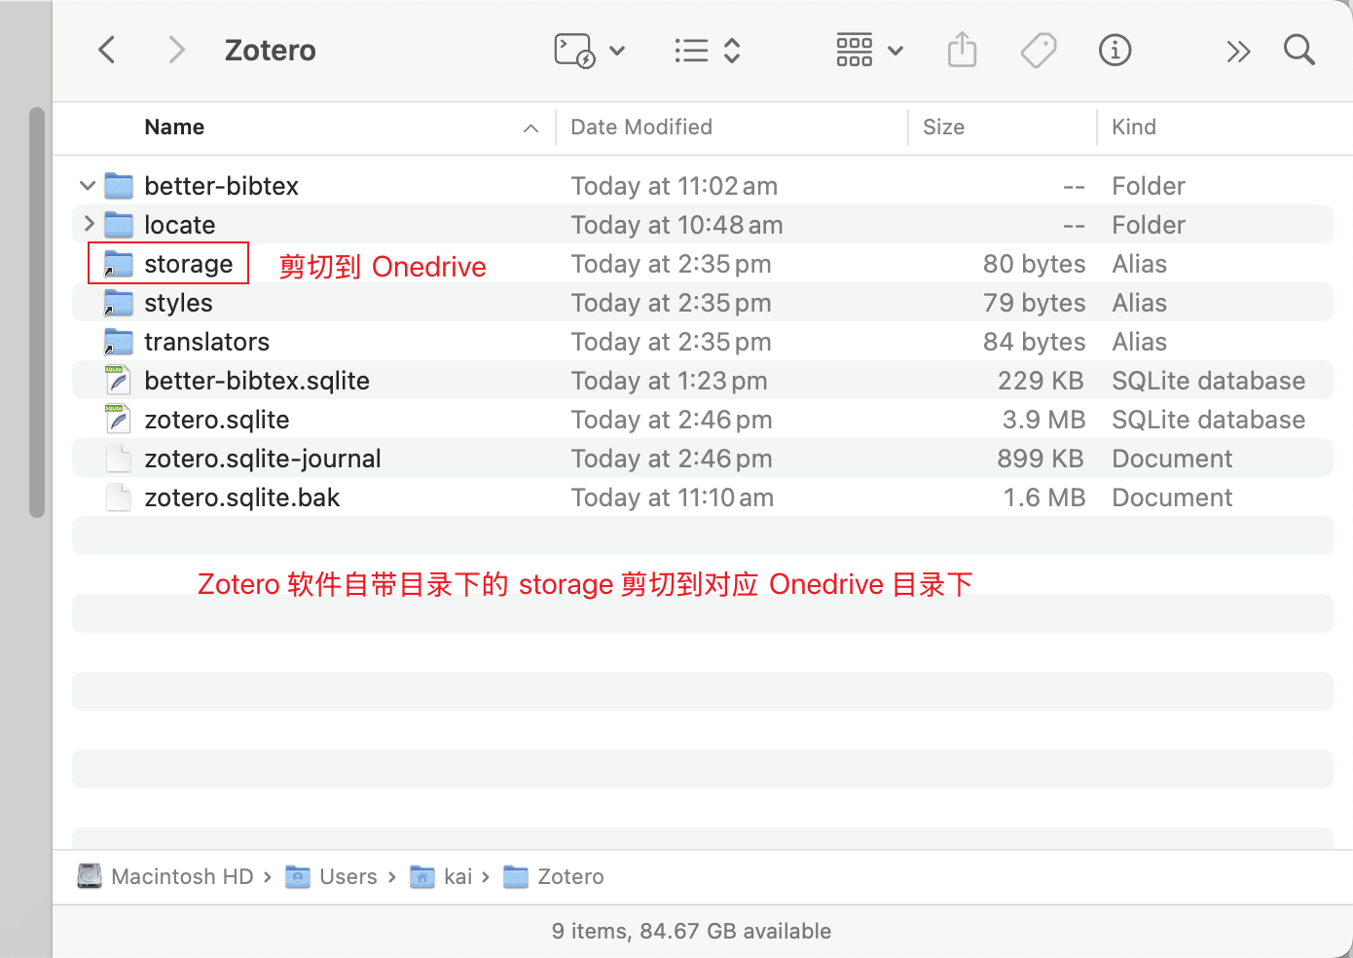Sort by the Kind column header
This screenshot has height=958, width=1353.
(x=1134, y=128)
